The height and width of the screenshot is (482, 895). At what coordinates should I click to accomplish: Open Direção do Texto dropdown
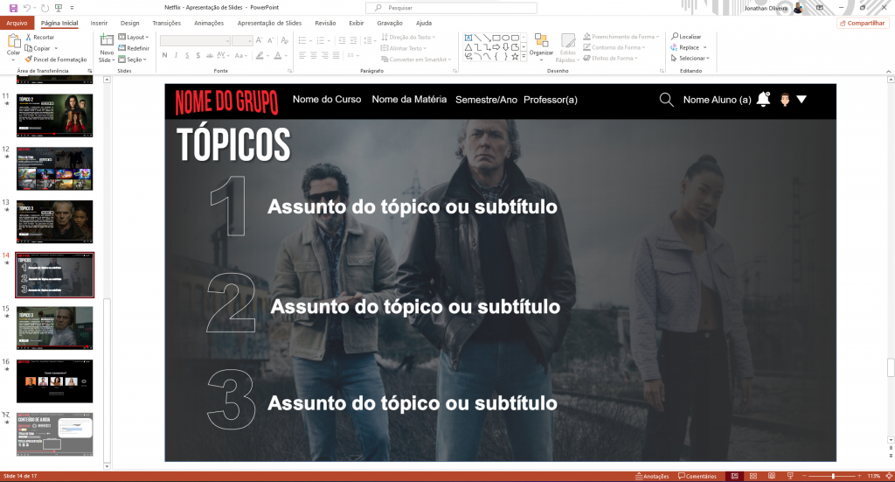408,37
